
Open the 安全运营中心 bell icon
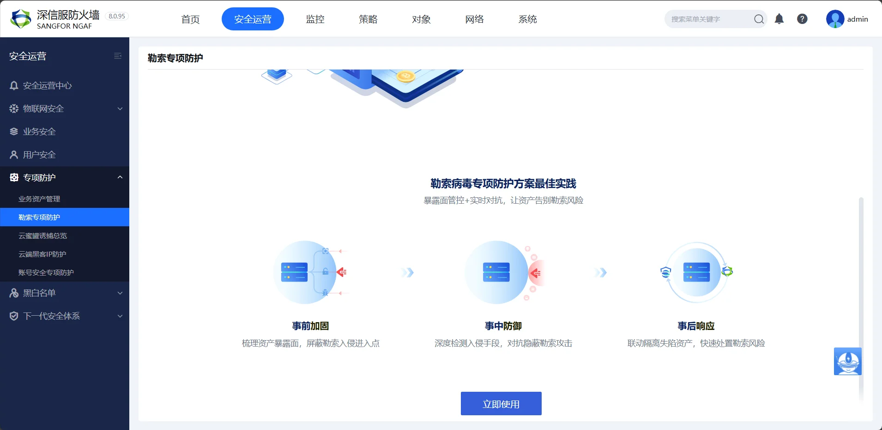14,85
